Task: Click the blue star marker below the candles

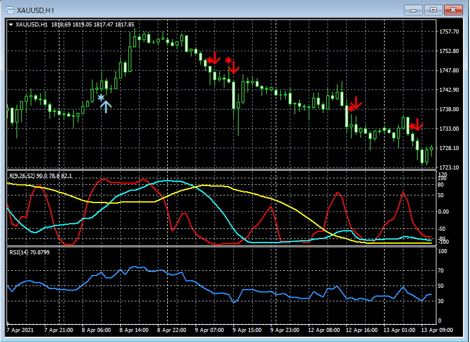Action: point(101,97)
